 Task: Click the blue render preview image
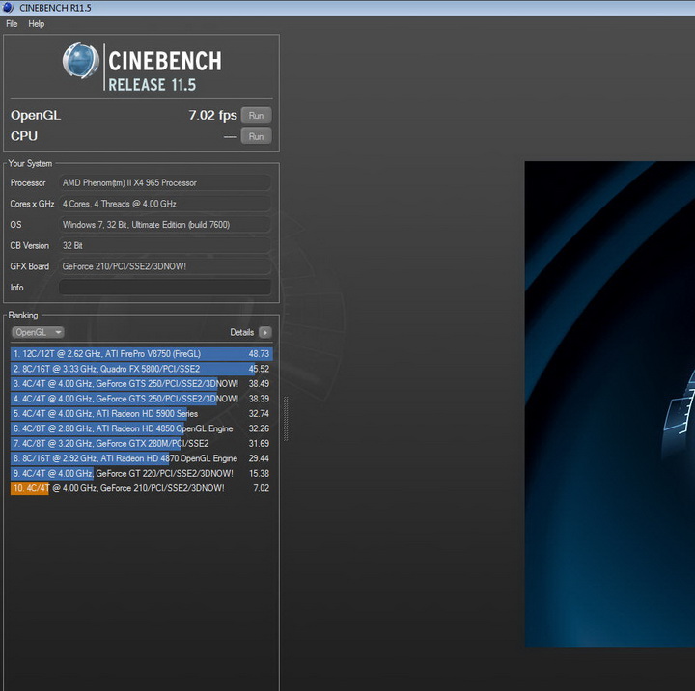coord(610,403)
